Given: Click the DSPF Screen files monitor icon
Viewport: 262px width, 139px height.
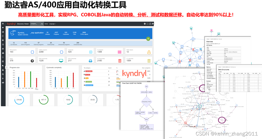Looking at the screenshot, I should (x=61, y=61).
